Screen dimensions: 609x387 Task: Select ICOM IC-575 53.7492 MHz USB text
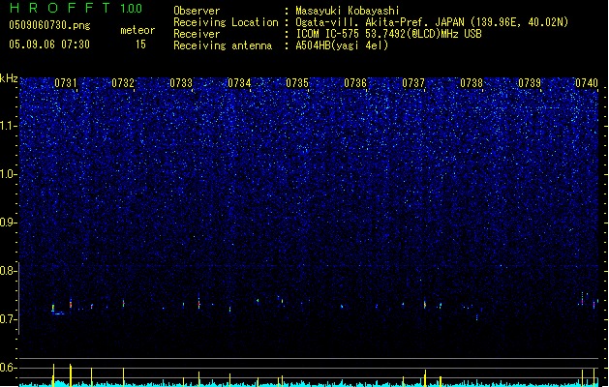click(x=388, y=34)
